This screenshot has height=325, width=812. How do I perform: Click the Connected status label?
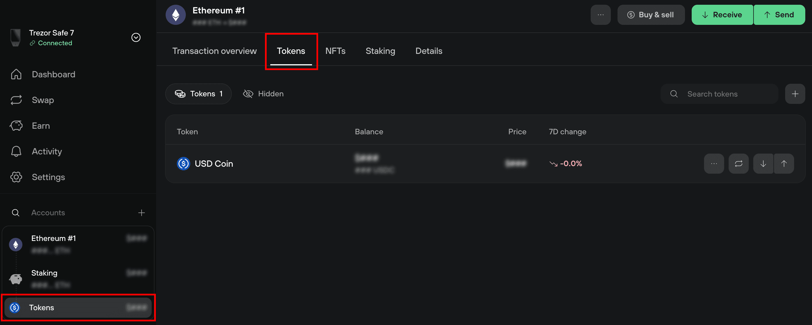pyautogui.click(x=55, y=43)
